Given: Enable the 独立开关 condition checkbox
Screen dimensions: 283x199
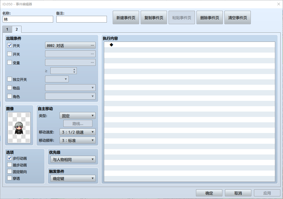Looking at the screenshot, I should [x=10, y=79].
